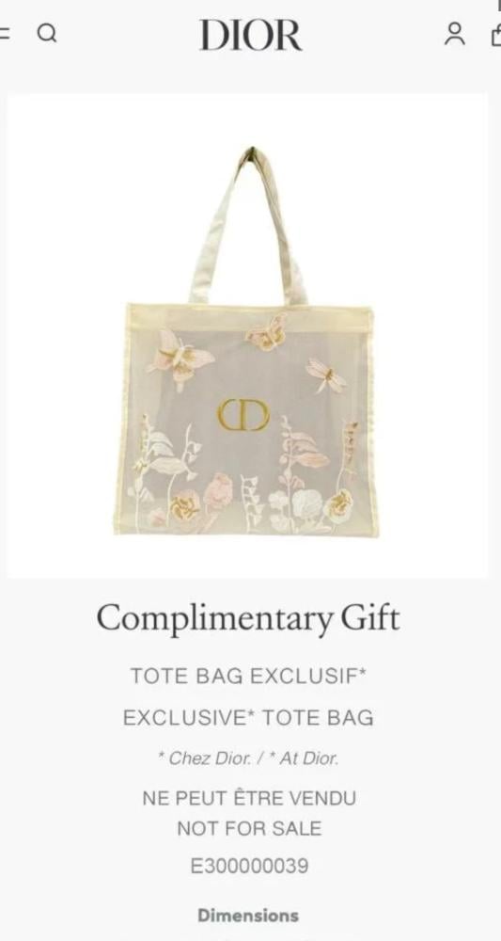Open the search magnifier icon
Screen dimensions: 501x941
47,34
